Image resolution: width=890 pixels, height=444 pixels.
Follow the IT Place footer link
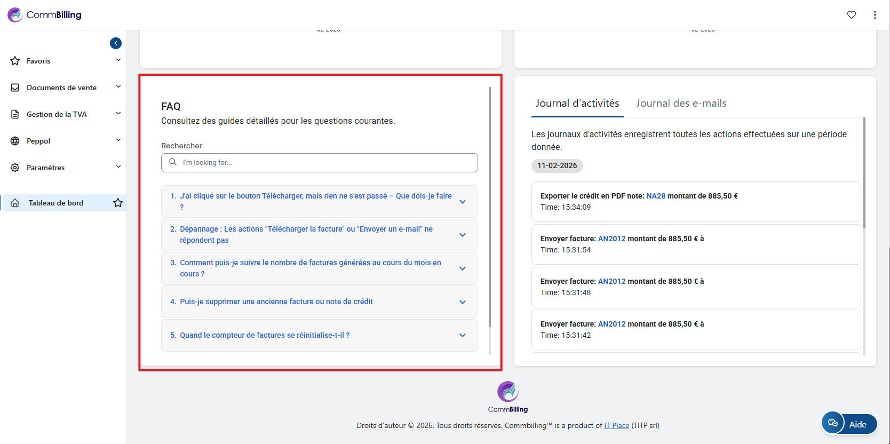616,425
